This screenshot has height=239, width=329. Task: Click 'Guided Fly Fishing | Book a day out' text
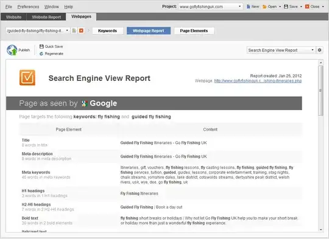(x=151, y=207)
